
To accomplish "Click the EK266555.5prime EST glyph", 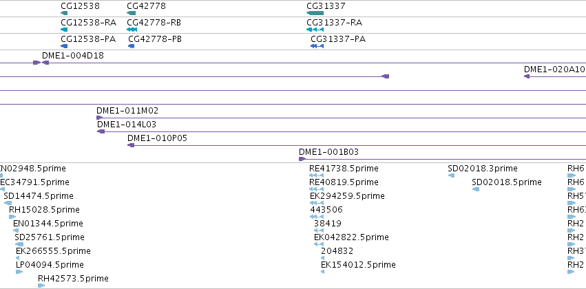I will pos(18,258).
